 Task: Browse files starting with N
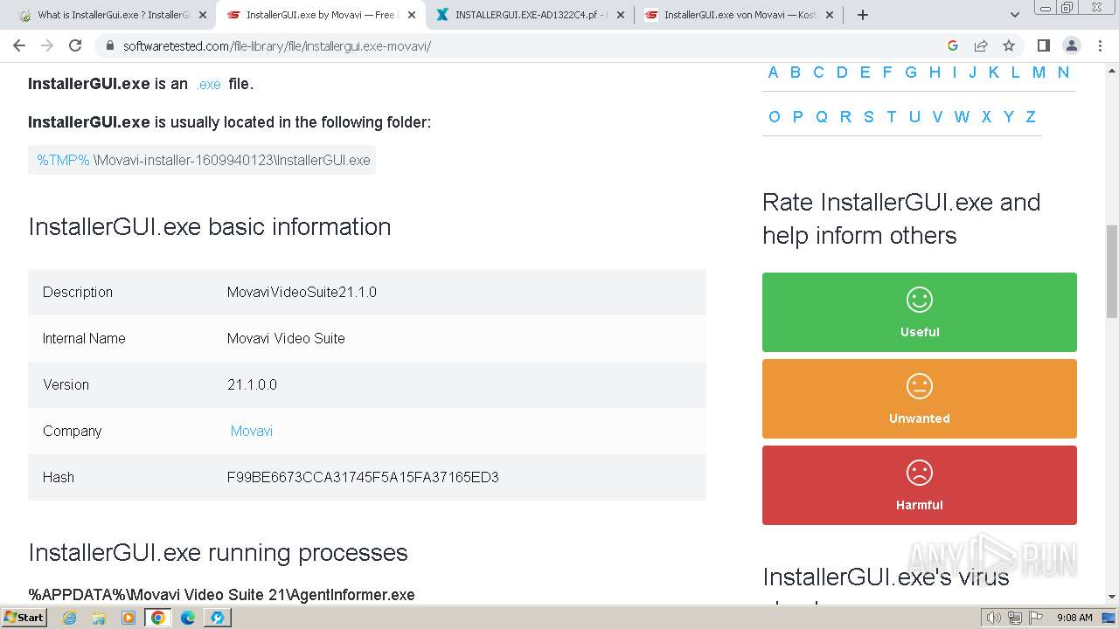point(1063,73)
